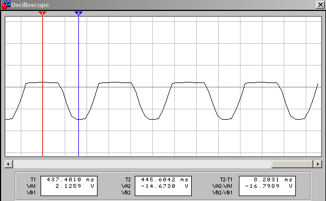Click the VB1 label
326x201 pixels.
tap(31, 193)
